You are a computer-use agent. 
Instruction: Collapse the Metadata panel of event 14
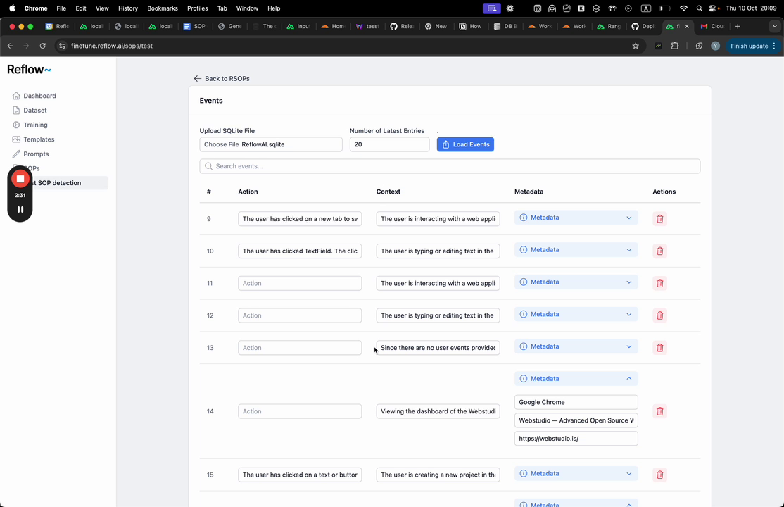pos(576,379)
